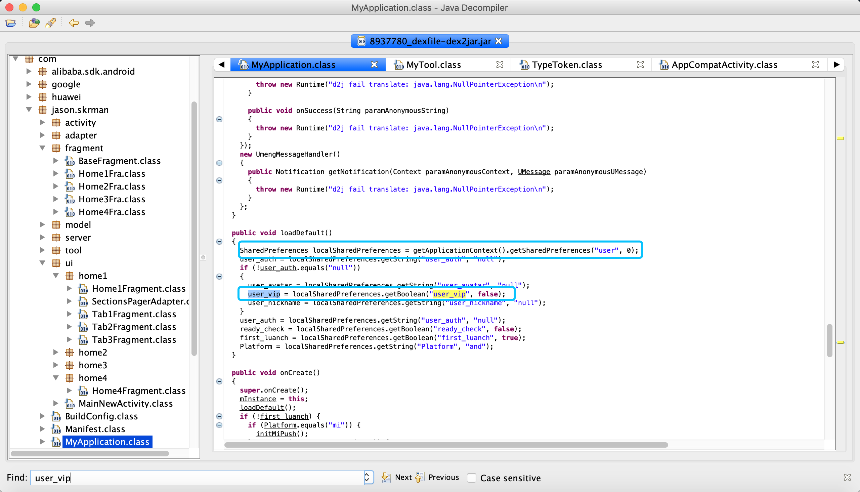Close the Find bar
Viewport: 860px width, 492px height.
click(x=847, y=477)
